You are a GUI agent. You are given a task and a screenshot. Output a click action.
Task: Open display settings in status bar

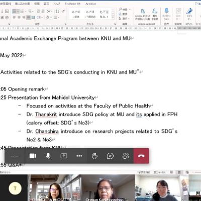(x=144, y=172)
